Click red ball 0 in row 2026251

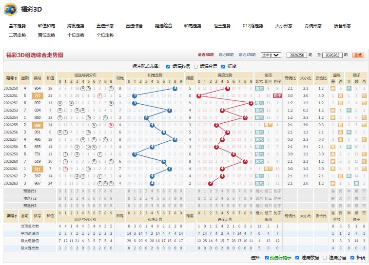click(x=199, y=95)
